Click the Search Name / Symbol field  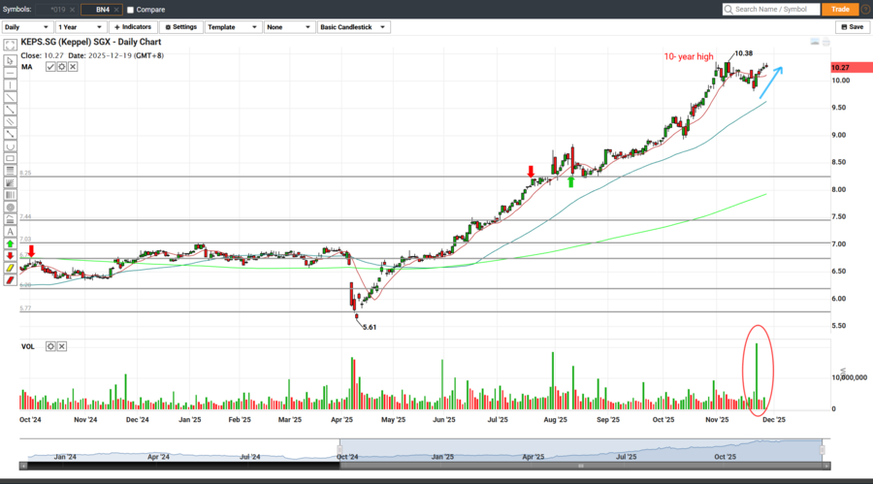(770, 9)
